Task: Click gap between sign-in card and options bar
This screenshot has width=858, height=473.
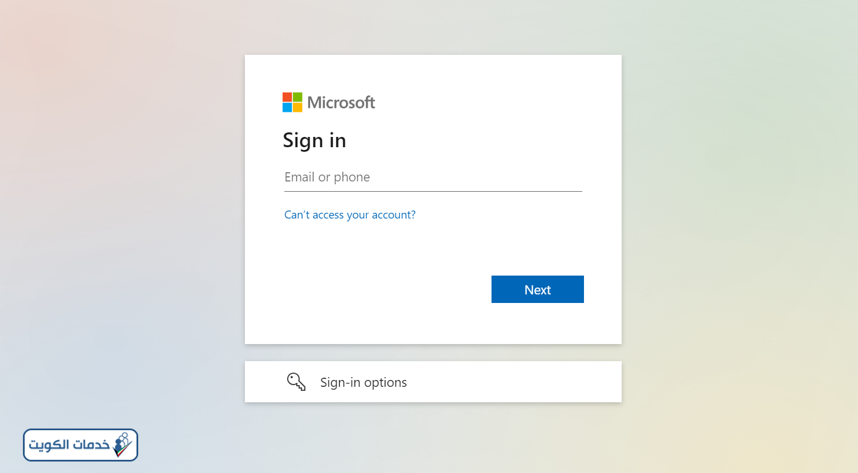Action: (x=433, y=353)
